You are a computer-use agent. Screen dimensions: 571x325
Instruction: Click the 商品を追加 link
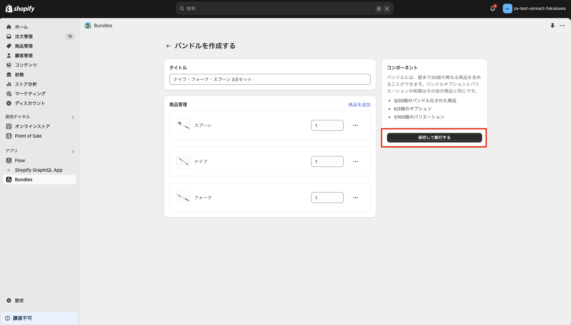359,105
